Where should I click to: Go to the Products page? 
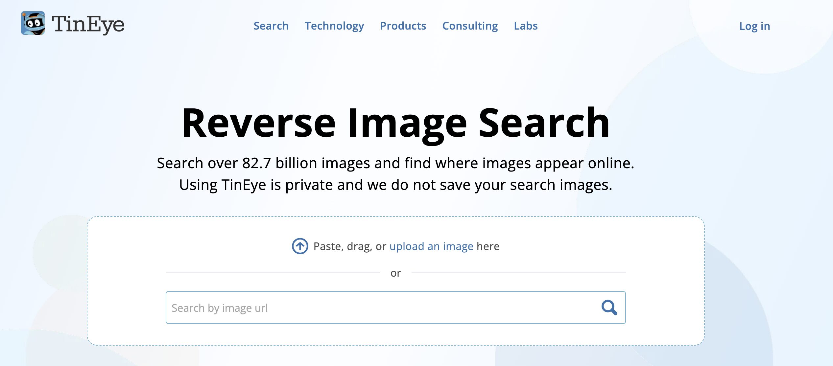coord(403,26)
